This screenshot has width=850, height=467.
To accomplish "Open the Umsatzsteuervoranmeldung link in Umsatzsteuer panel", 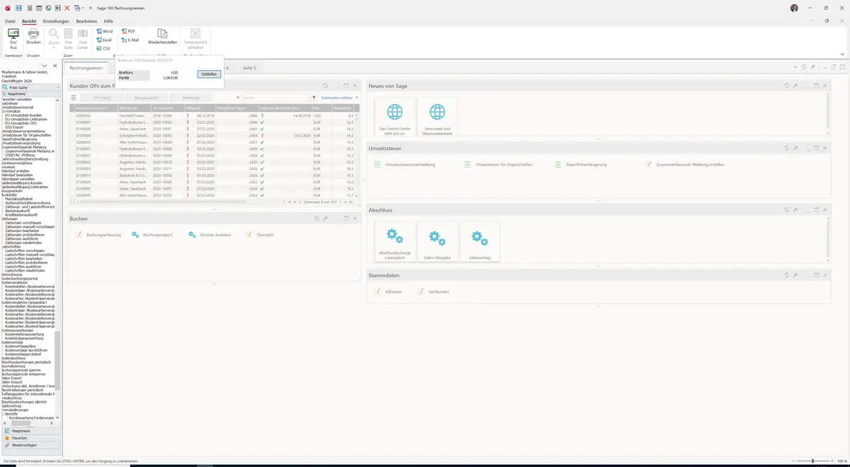I will click(x=404, y=164).
